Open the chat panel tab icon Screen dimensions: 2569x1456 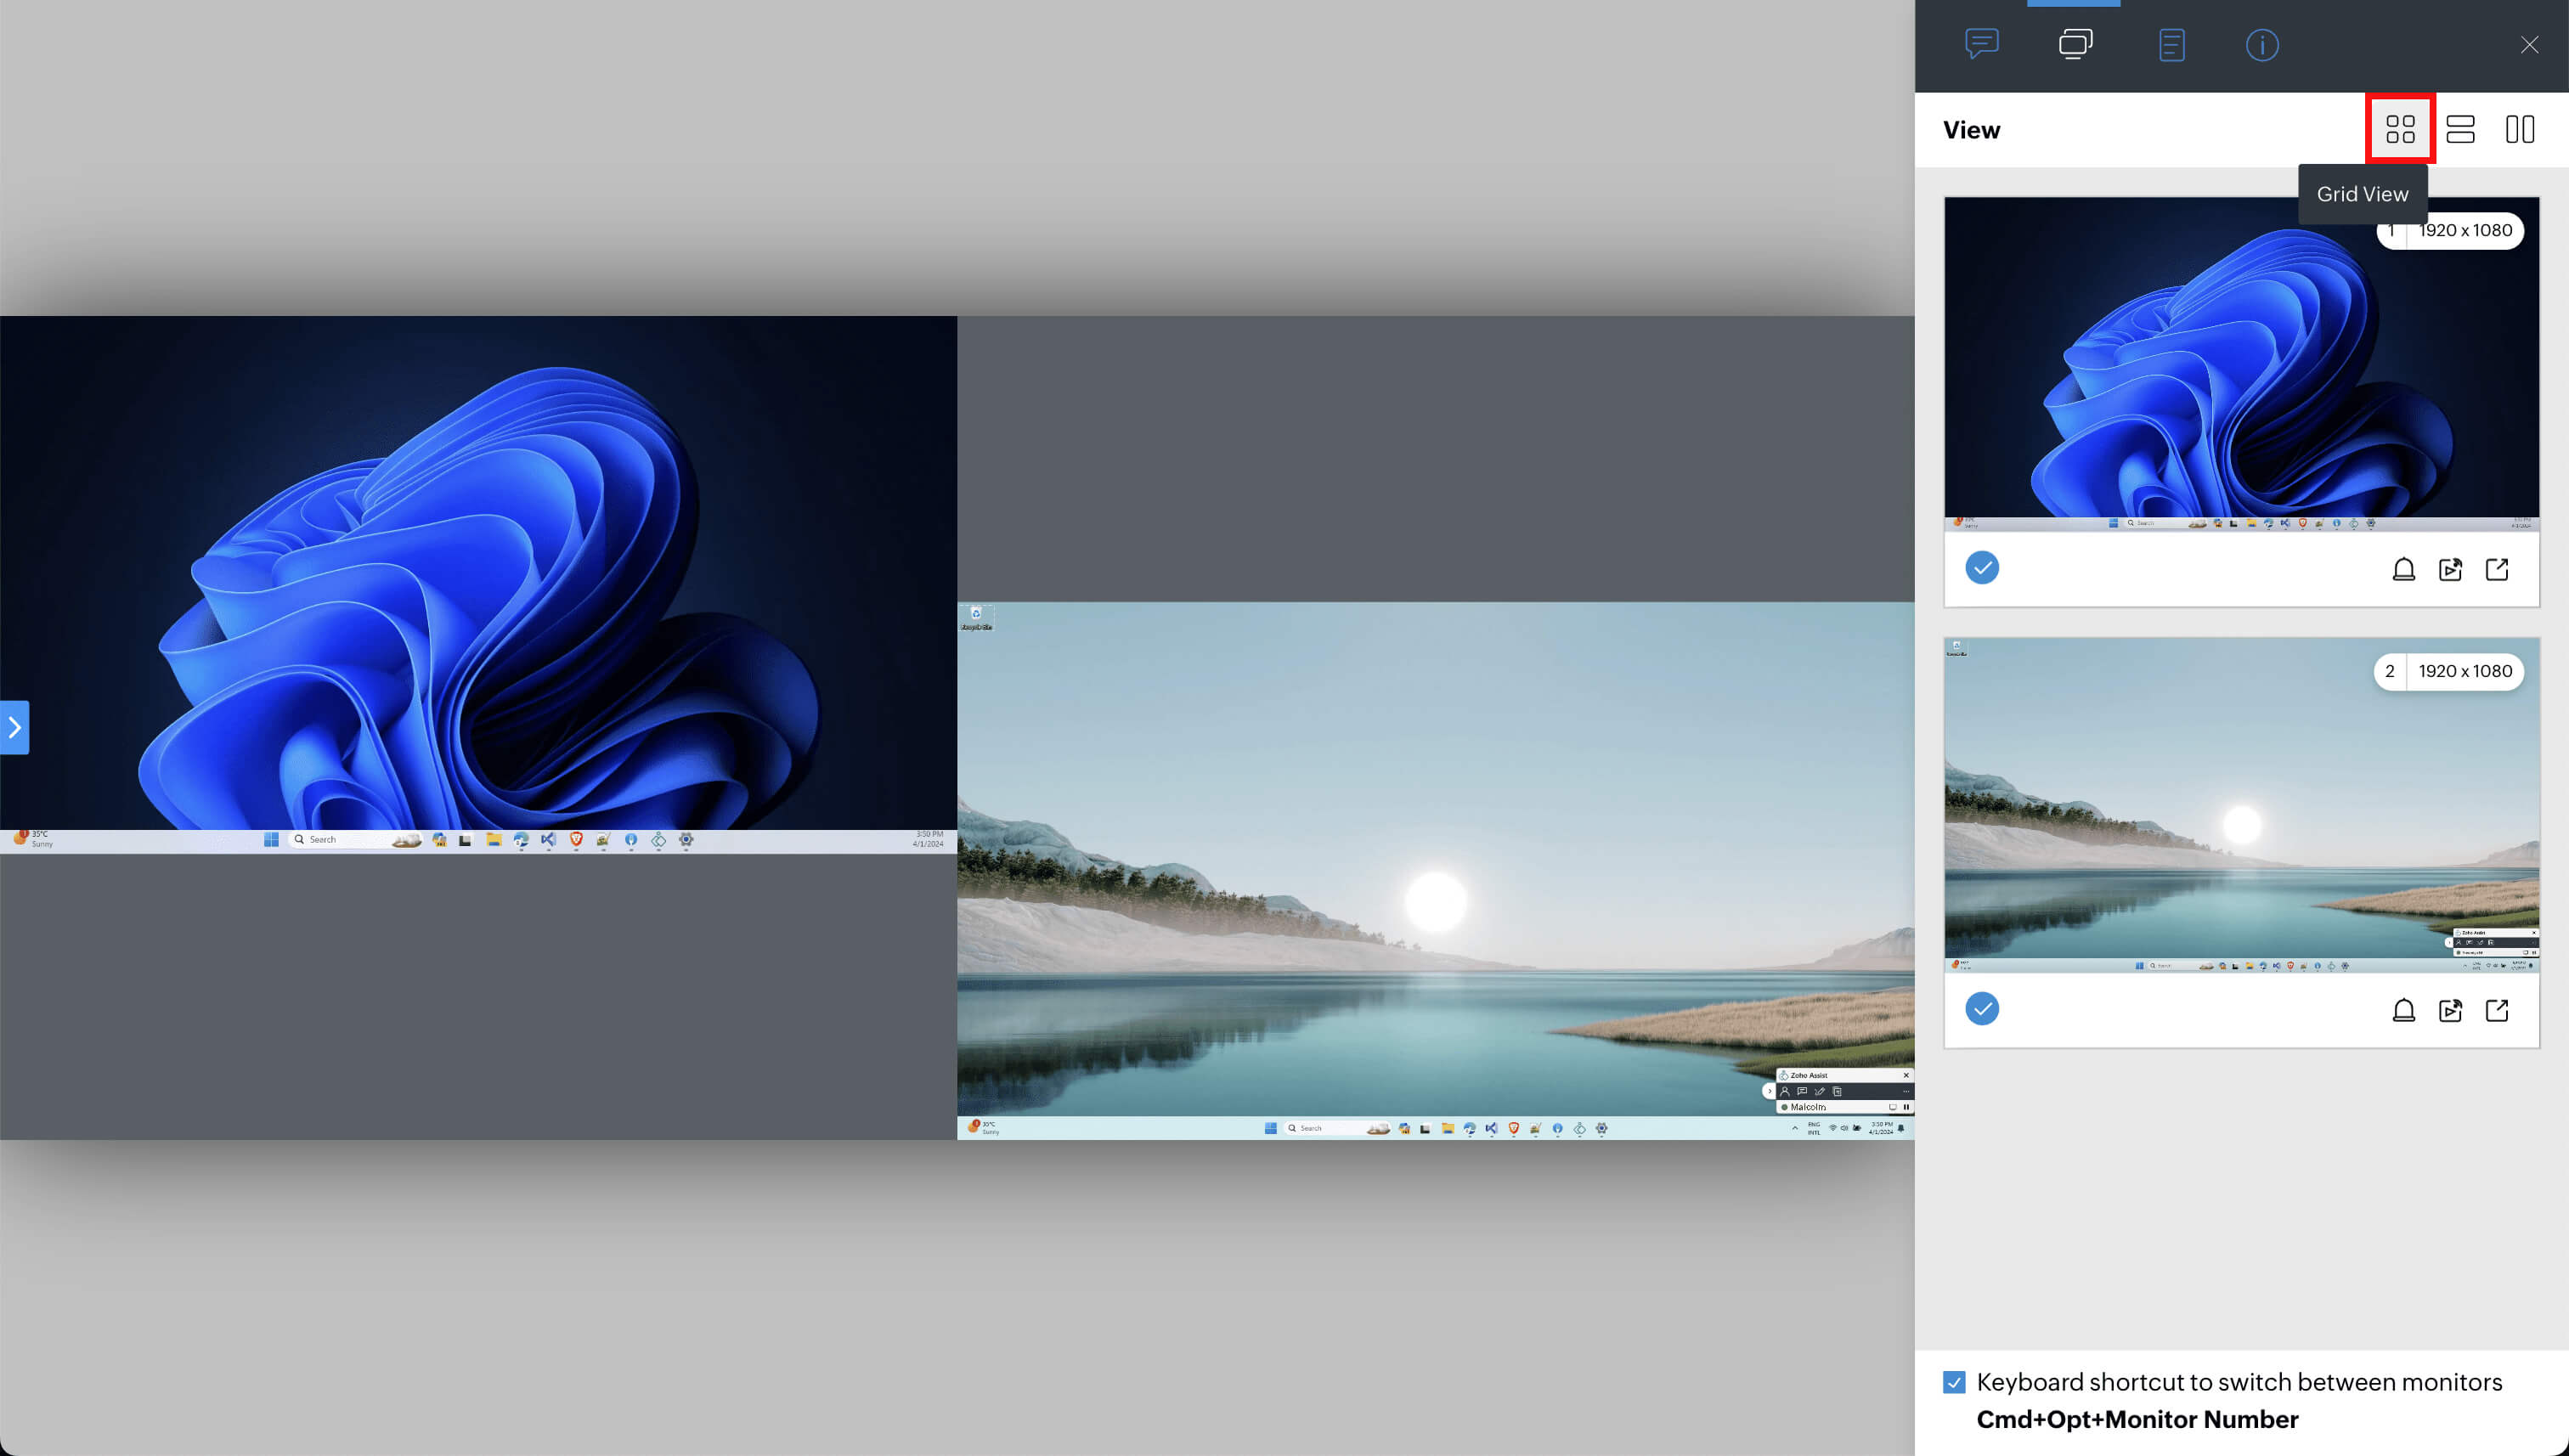[1981, 44]
